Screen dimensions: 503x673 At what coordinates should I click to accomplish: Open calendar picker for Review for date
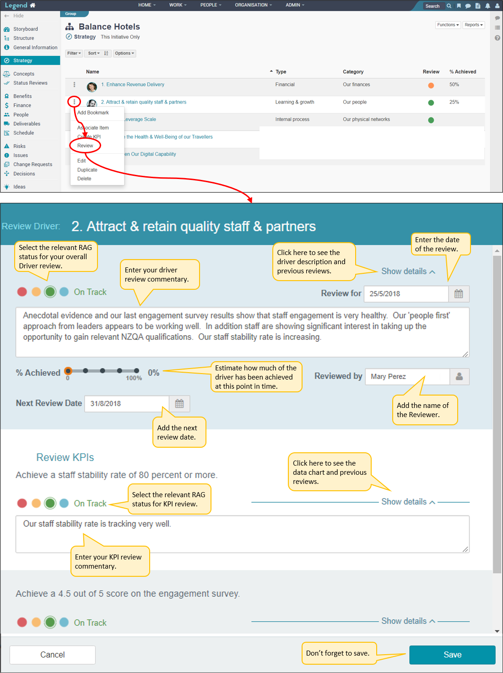tap(459, 294)
